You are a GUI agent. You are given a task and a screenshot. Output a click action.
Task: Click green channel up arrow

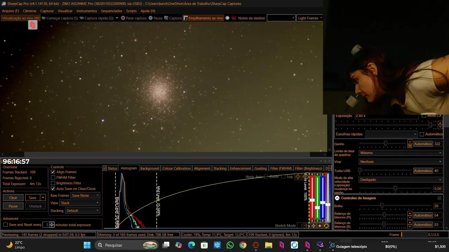pos(317,174)
